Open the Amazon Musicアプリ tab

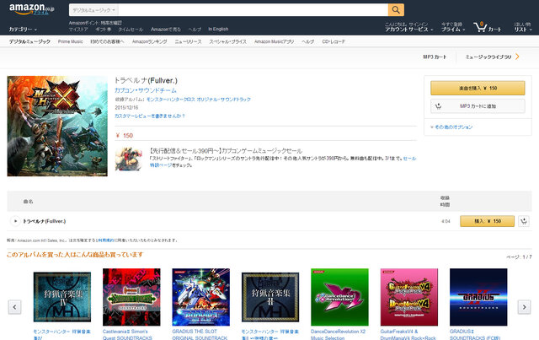(x=275, y=41)
